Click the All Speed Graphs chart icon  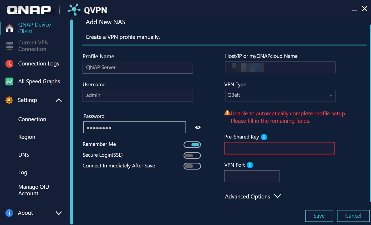[x=9, y=81]
